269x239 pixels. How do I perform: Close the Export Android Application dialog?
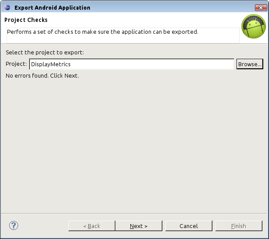click(x=261, y=7)
